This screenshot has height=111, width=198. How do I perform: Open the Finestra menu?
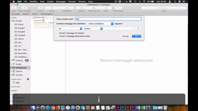pyautogui.click(x=82, y=2)
